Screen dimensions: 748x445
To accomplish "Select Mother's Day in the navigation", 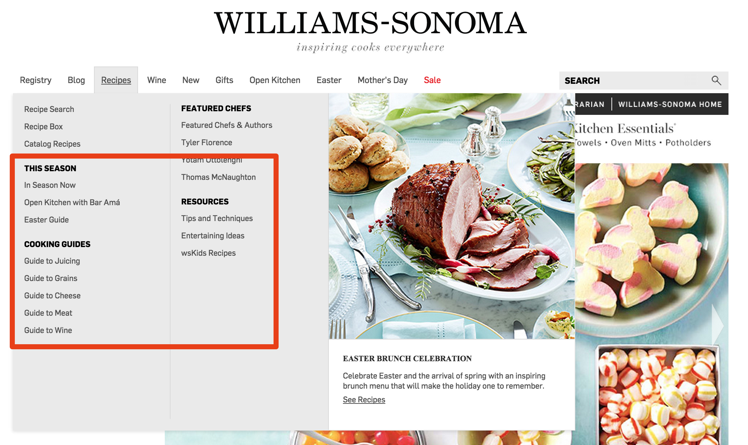I will pos(383,80).
